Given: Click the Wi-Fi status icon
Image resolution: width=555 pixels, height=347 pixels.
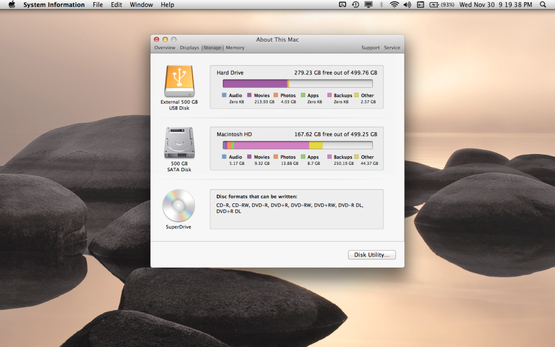Looking at the screenshot, I should click(395, 4).
